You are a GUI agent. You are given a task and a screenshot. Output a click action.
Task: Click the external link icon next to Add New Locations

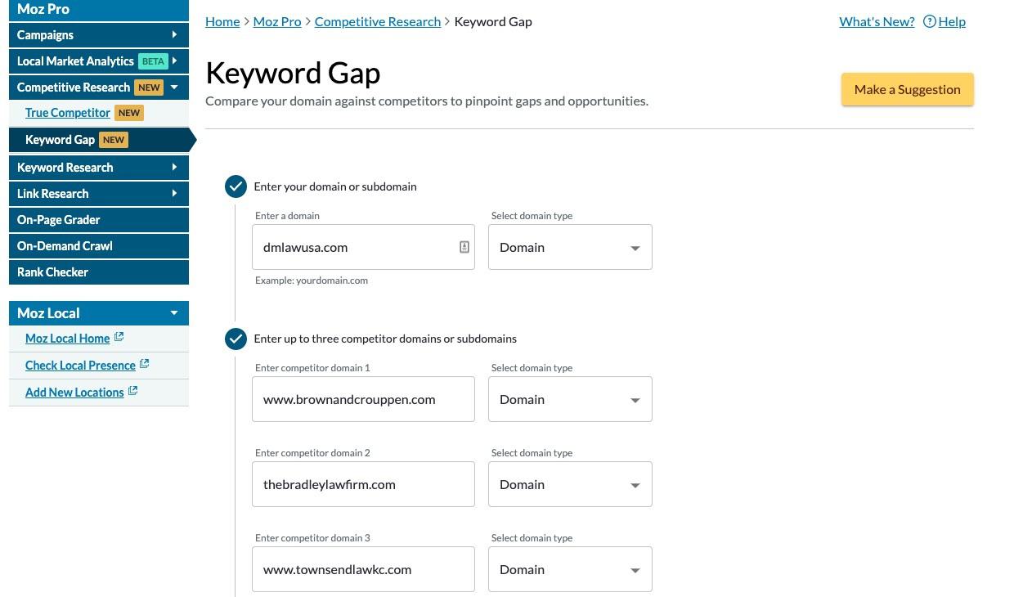pyautogui.click(x=132, y=391)
